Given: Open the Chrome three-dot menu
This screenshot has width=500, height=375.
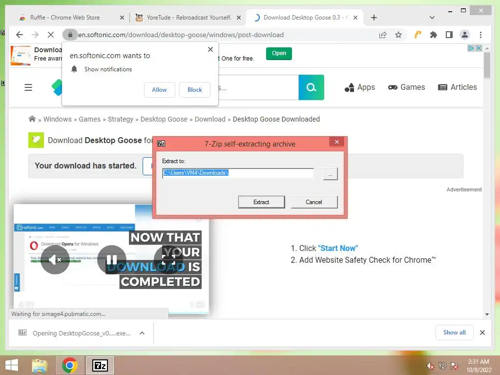Looking at the screenshot, I should coord(480,35).
